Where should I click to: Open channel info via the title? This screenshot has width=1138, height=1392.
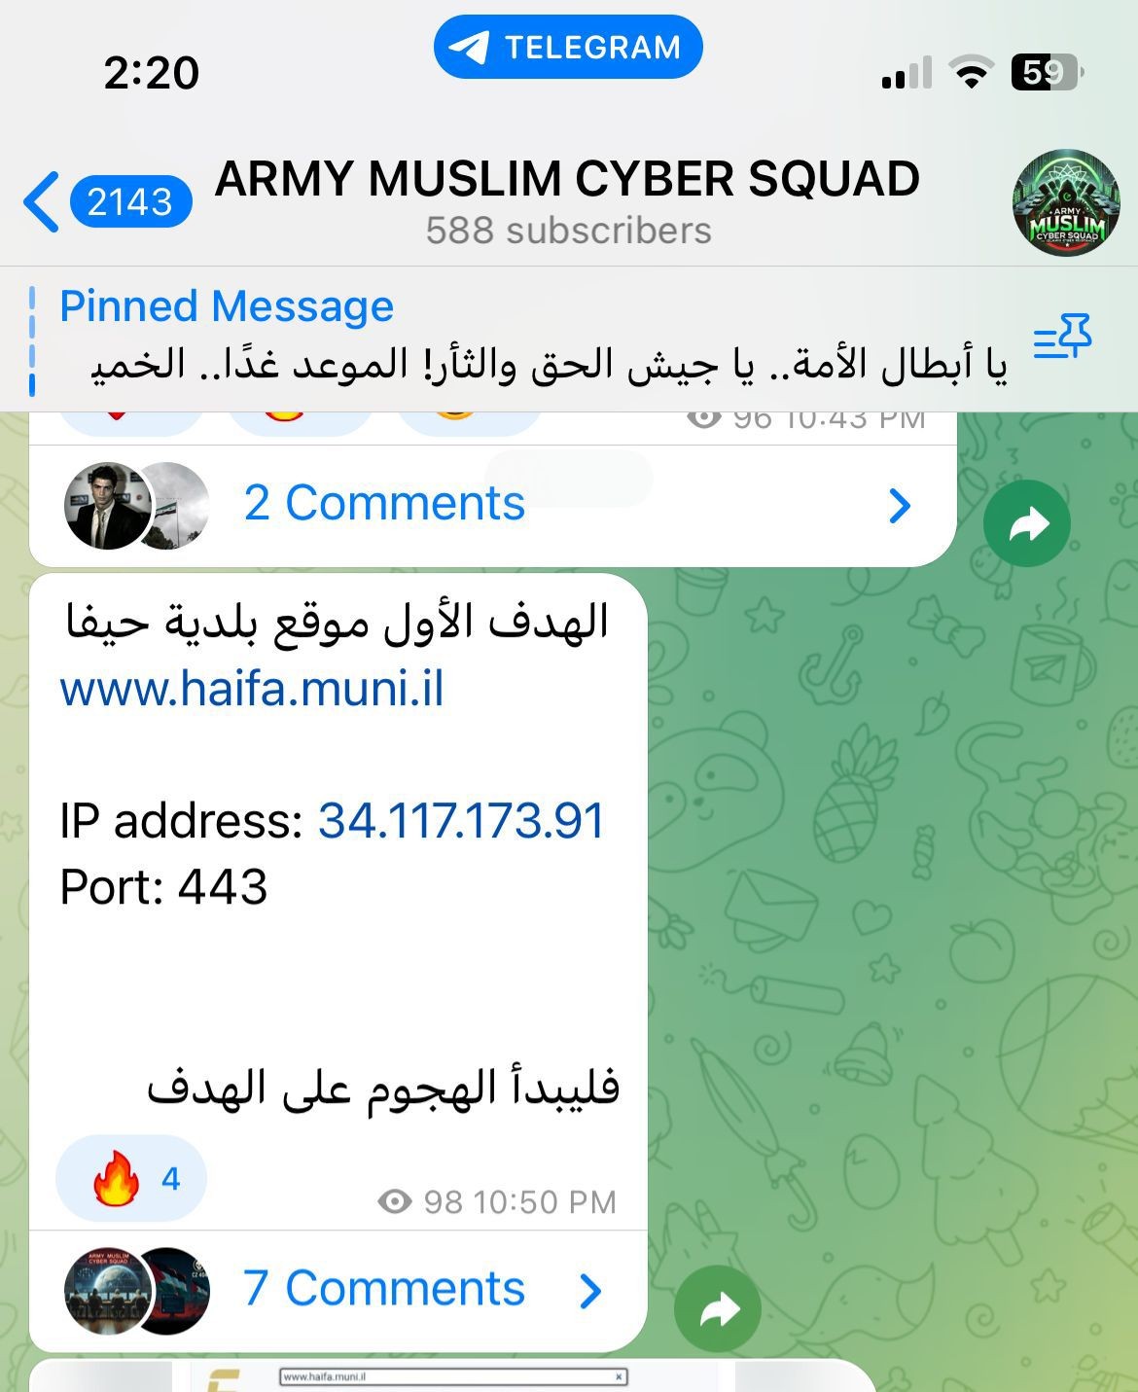(x=567, y=178)
